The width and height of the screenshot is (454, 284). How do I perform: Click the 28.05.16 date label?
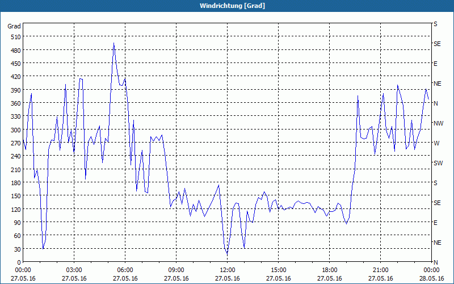coord(431,278)
